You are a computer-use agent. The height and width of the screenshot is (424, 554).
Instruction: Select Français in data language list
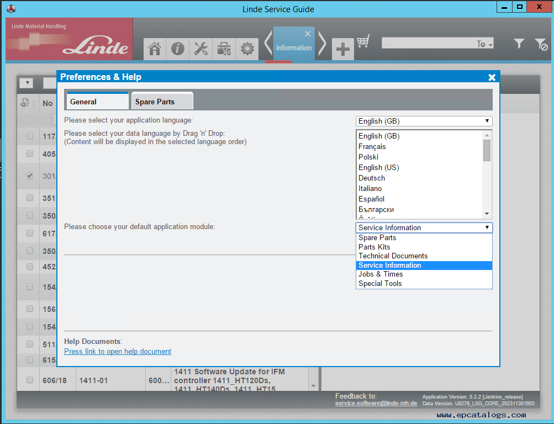[419, 146]
